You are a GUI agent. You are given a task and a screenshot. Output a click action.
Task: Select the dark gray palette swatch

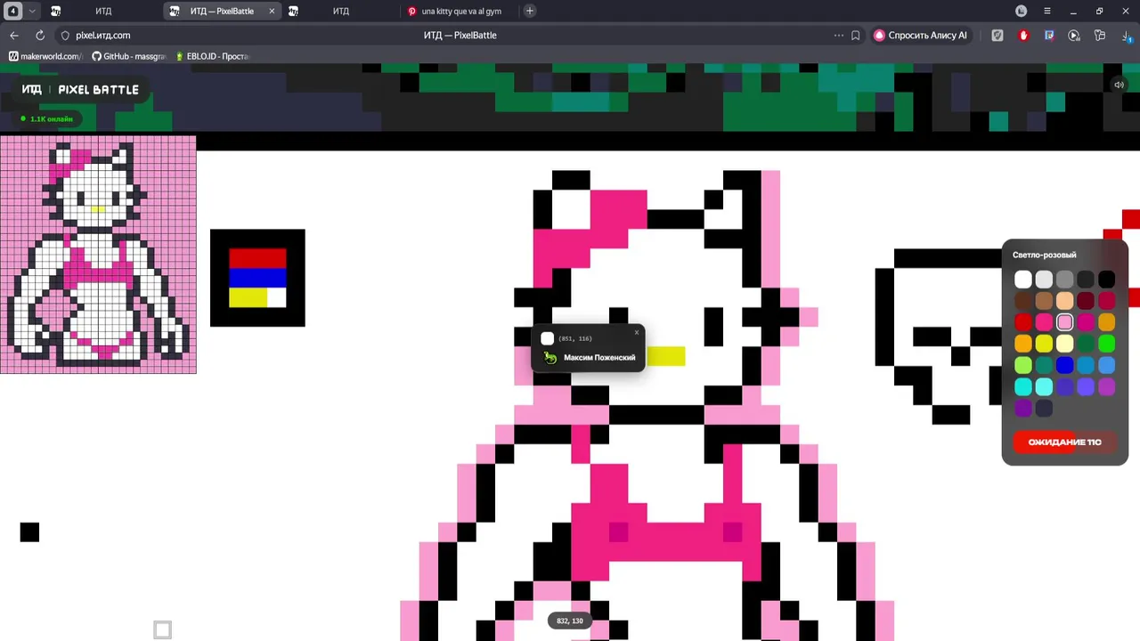click(1086, 280)
